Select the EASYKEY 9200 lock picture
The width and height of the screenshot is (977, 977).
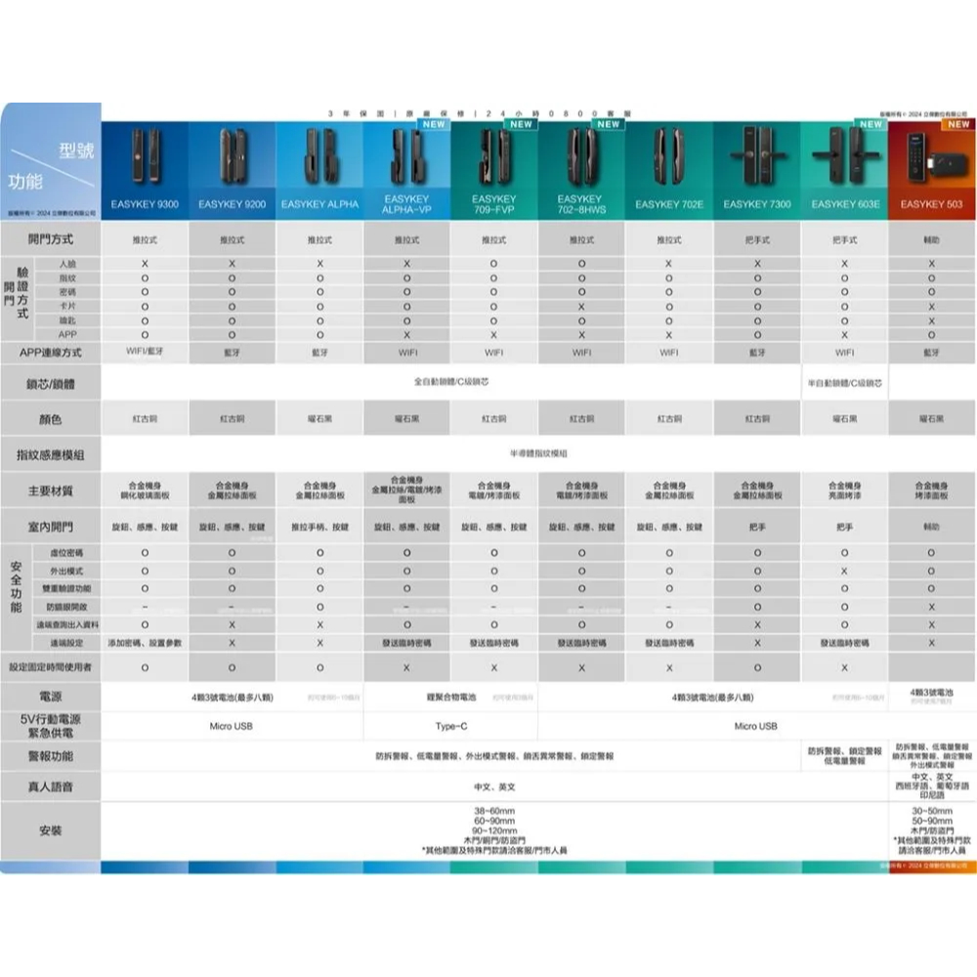[232, 156]
